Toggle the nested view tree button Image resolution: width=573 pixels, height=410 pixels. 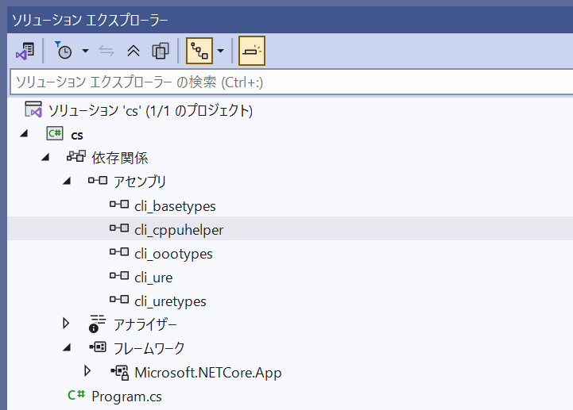pos(199,52)
